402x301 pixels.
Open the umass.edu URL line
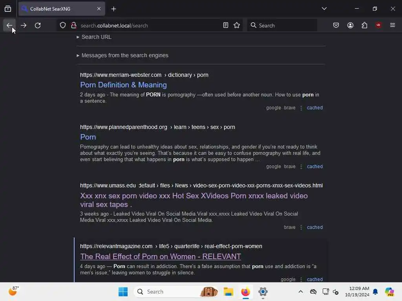coord(201,185)
